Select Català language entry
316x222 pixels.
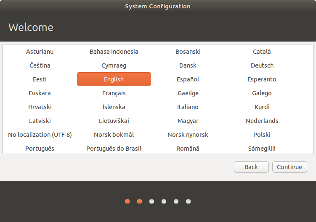[x=262, y=52]
